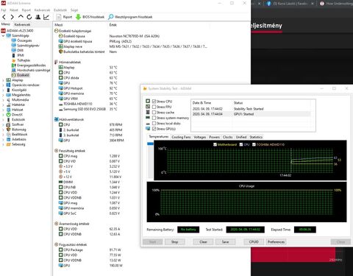Uncheck the Stress GPU(s) checkbox
Image resolution: width=353 pixels, height=276 pixels.
(x=154, y=129)
